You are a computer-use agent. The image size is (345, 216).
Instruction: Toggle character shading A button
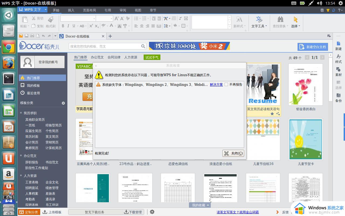click(x=119, y=26)
